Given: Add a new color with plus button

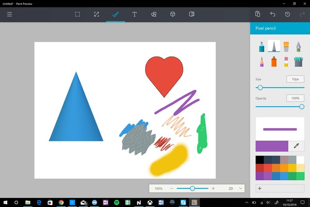Looking at the screenshot, I should [x=260, y=188].
